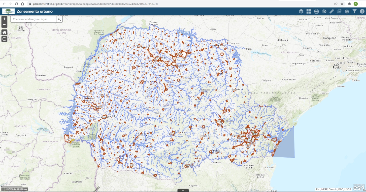The width and height of the screenshot is (366, 192).
Task: Click the address search field
Action: click(x=33, y=19)
